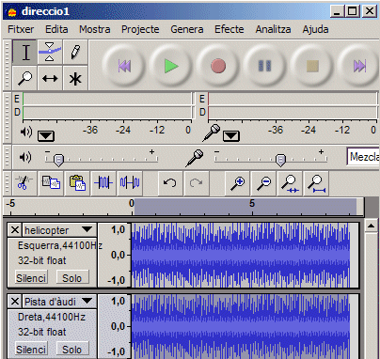Click the Trim outside selection icon

point(103,183)
